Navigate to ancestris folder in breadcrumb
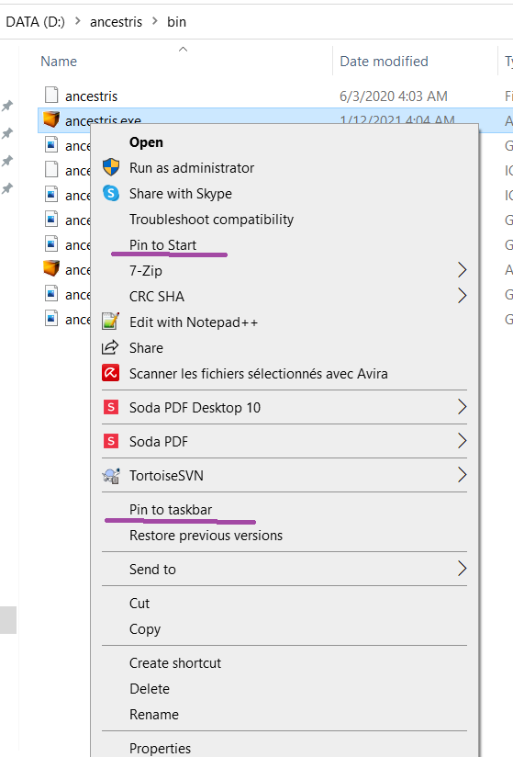 (x=116, y=22)
